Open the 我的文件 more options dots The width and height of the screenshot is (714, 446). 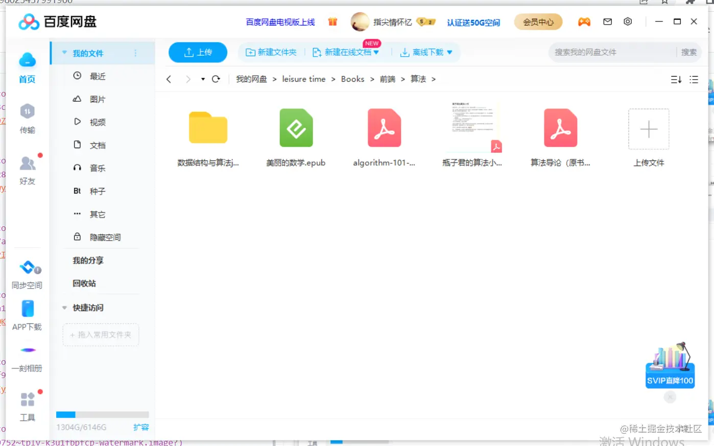pyautogui.click(x=135, y=53)
